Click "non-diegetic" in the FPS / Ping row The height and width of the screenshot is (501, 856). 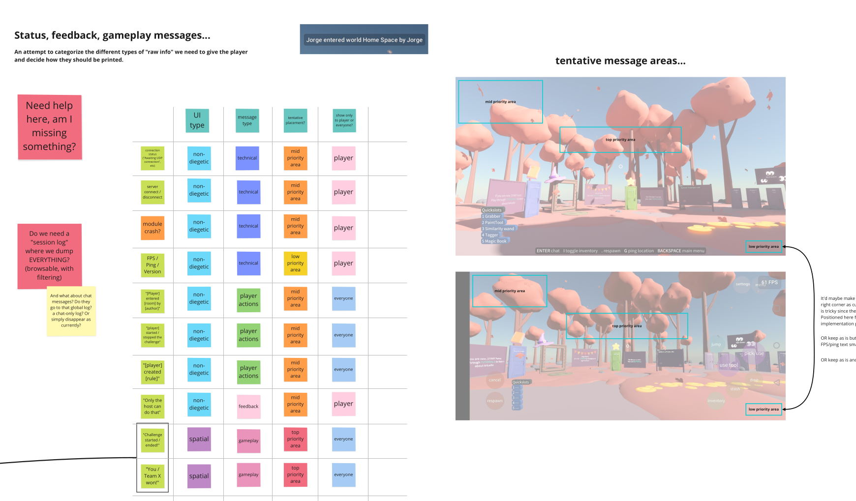tap(199, 264)
